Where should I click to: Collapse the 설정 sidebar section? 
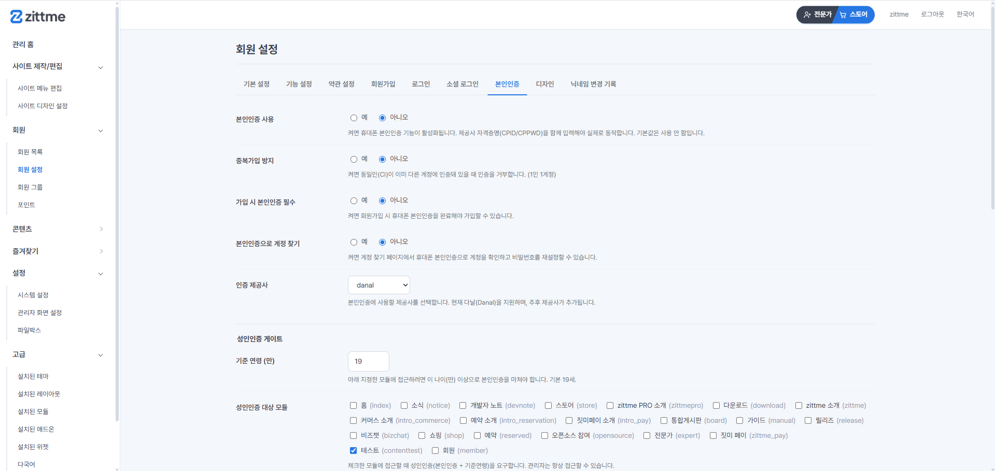pyautogui.click(x=101, y=274)
